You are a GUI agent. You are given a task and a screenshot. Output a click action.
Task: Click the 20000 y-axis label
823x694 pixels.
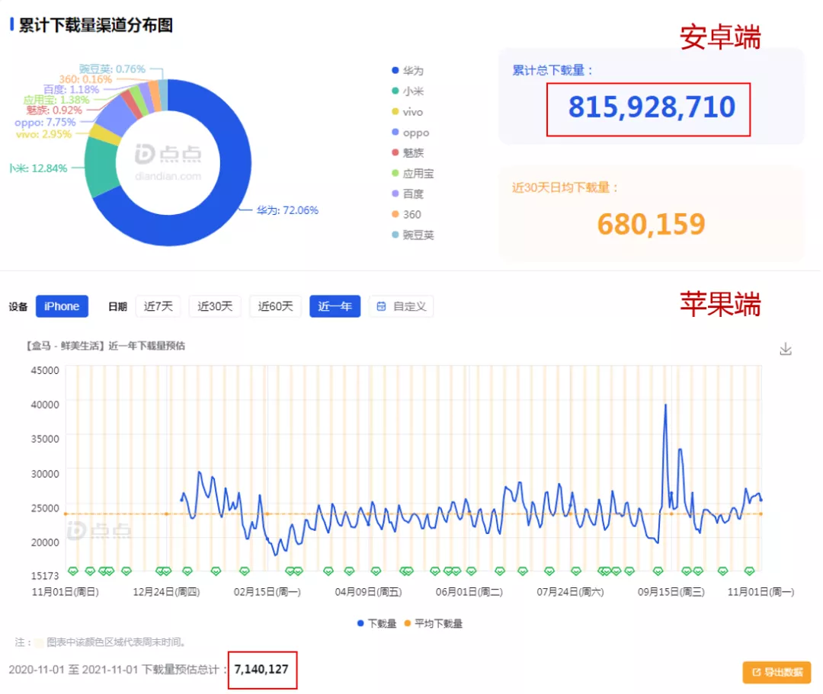point(45,542)
